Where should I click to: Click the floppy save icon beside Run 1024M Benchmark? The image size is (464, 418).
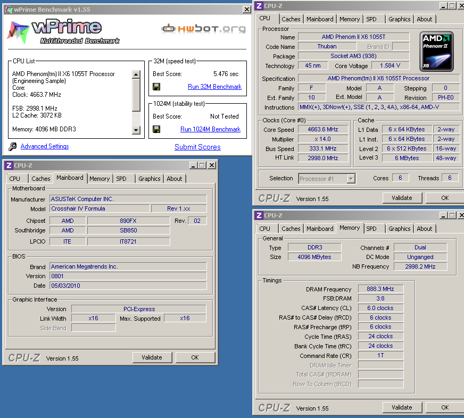[156, 129]
